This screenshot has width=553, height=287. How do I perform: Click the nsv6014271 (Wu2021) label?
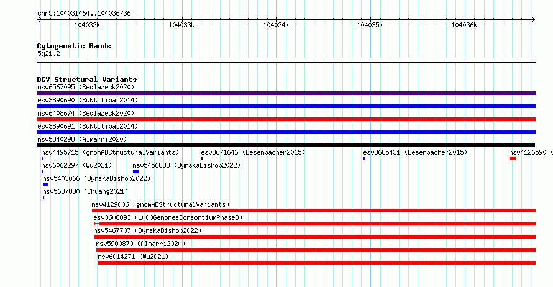coord(133,257)
